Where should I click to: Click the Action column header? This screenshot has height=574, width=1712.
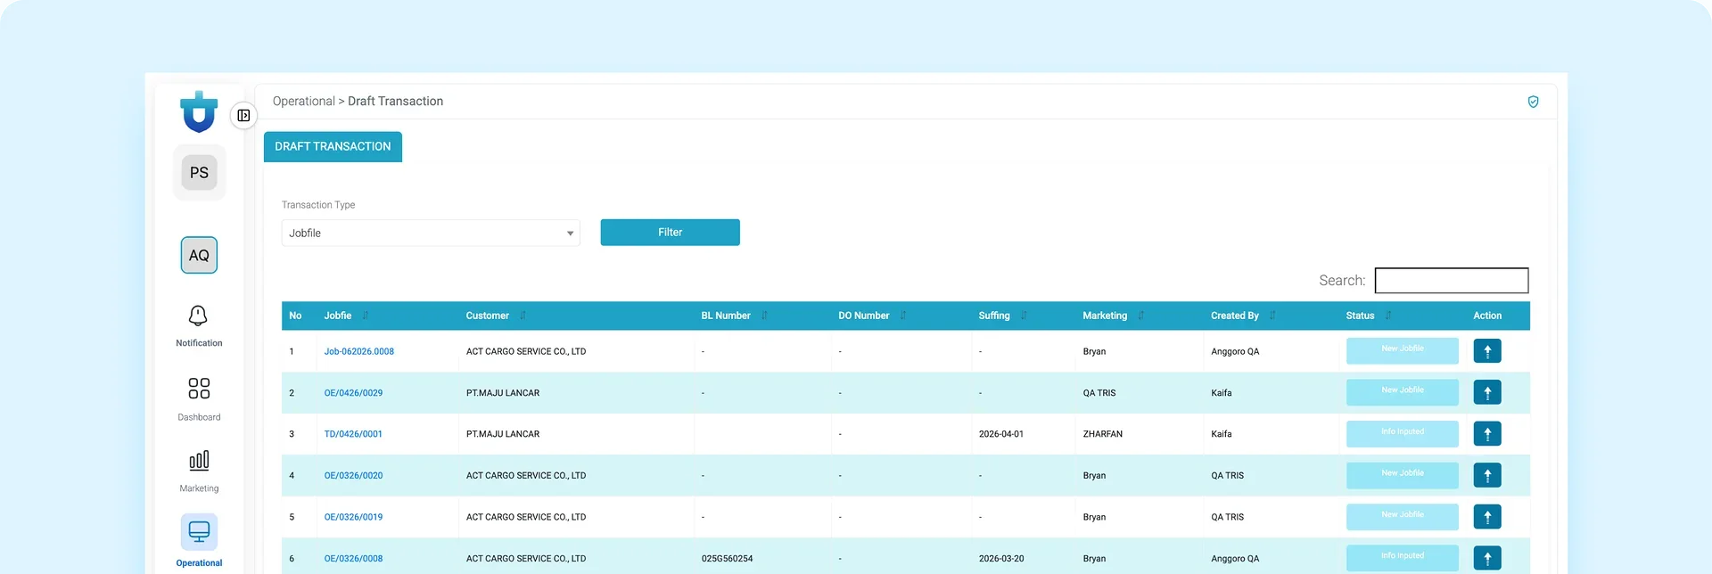tap(1487, 316)
